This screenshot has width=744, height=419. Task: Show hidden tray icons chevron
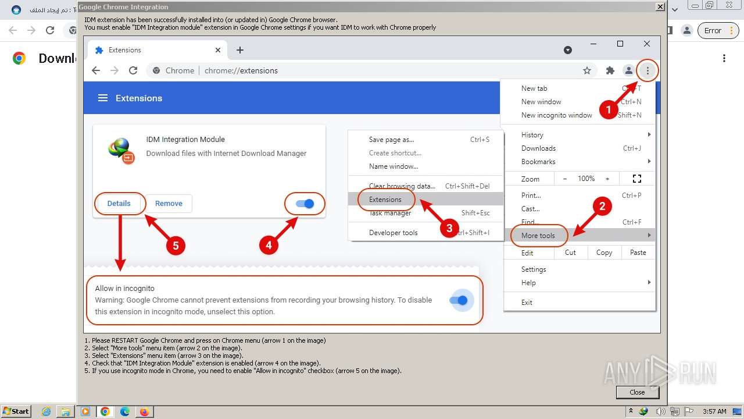click(x=631, y=411)
